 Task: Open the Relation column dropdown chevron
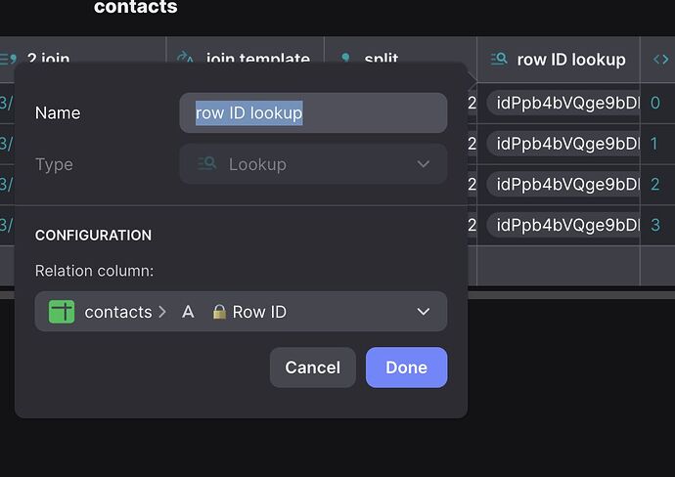pos(423,312)
